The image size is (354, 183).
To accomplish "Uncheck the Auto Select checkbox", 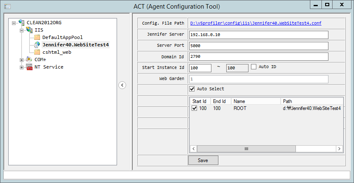I will tap(192, 89).
